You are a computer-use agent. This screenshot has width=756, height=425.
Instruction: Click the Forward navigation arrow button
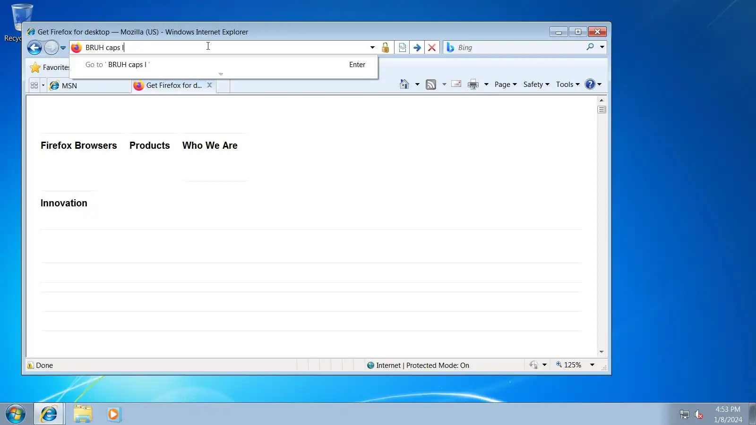coord(51,48)
